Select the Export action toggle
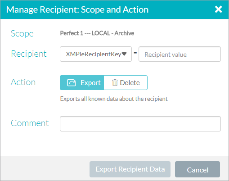The image size is (229, 181). pyautogui.click(x=82, y=83)
